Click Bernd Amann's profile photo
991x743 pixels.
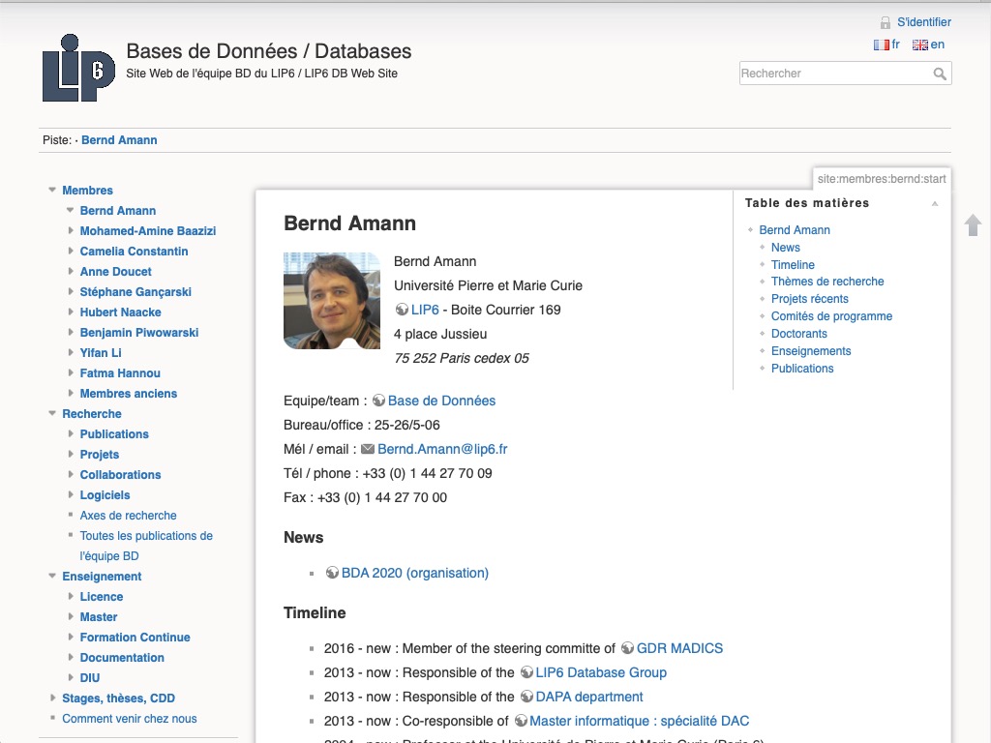click(x=331, y=300)
